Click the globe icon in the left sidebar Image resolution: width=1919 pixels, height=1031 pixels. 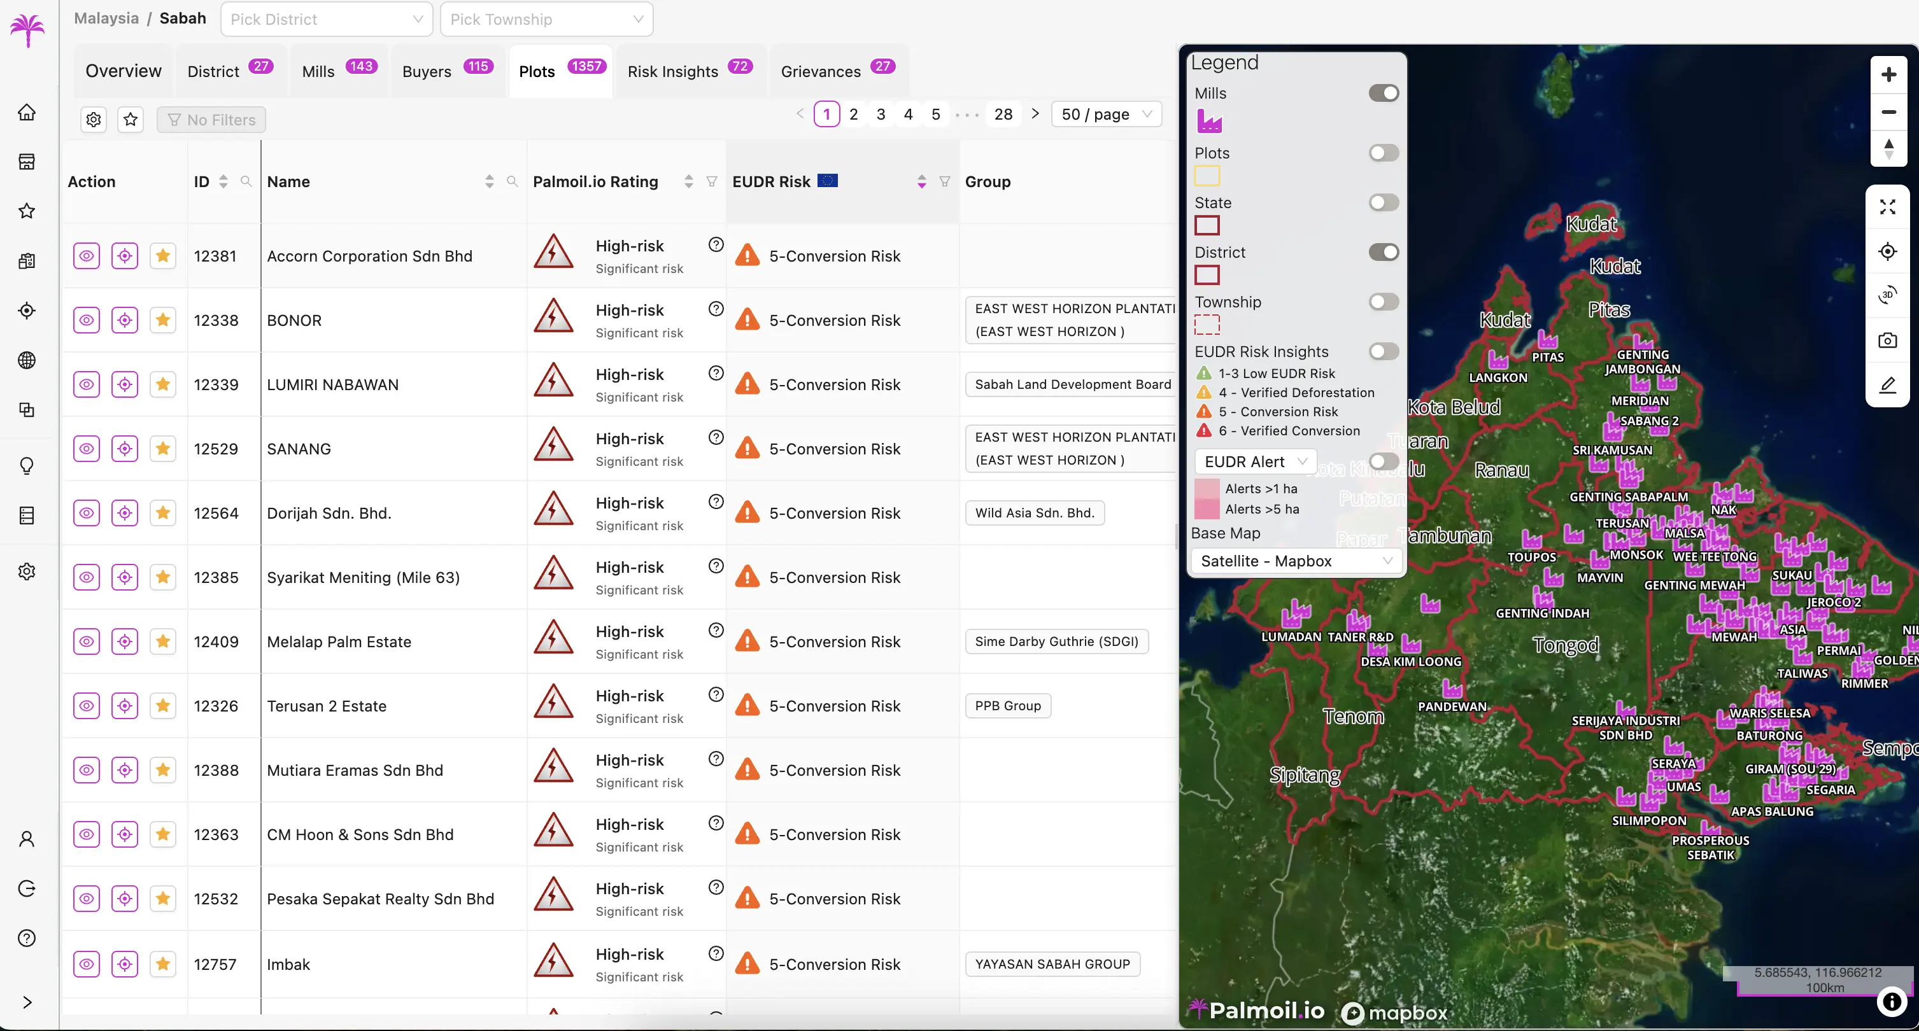27,360
